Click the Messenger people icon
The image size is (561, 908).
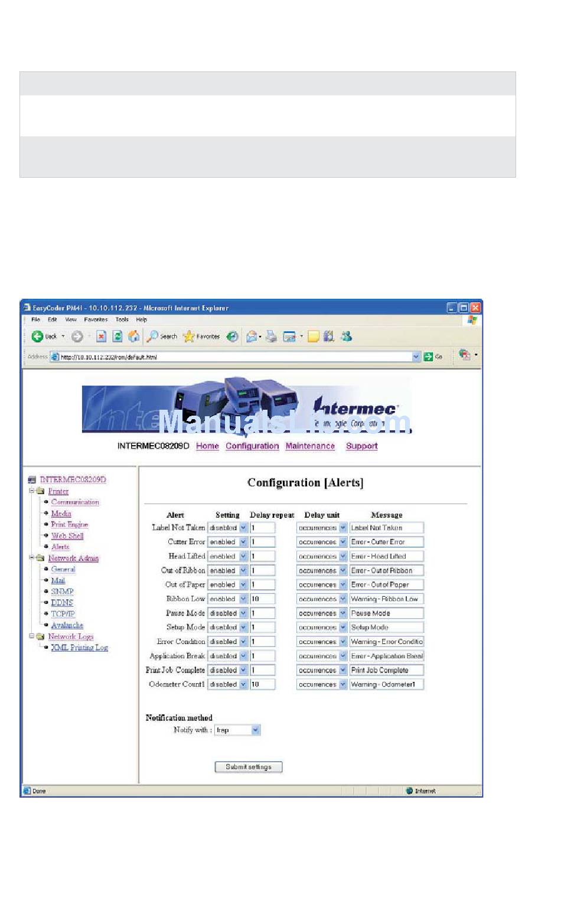point(347,336)
